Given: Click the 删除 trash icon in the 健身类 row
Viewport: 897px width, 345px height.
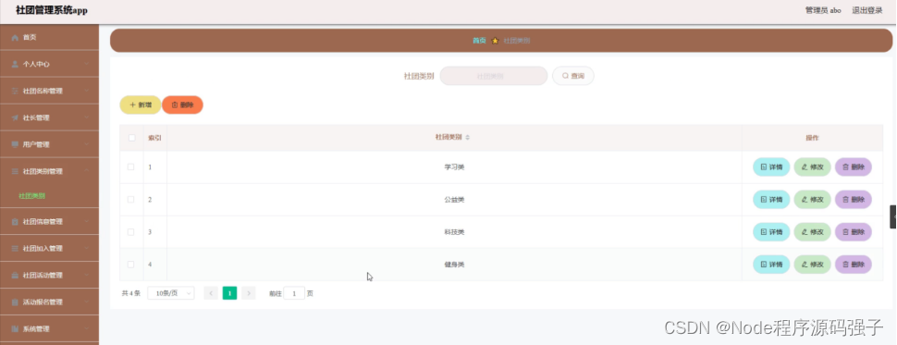Looking at the screenshot, I should pyautogui.click(x=845, y=265).
